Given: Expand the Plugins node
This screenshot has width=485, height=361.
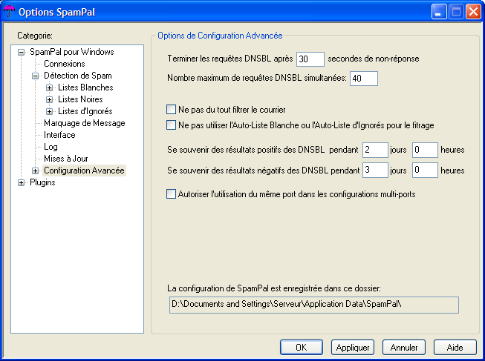Looking at the screenshot, I should [21, 183].
